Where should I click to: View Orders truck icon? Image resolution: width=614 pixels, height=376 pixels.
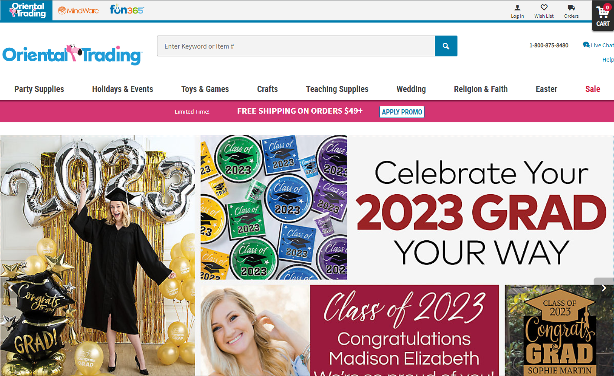[571, 7]
